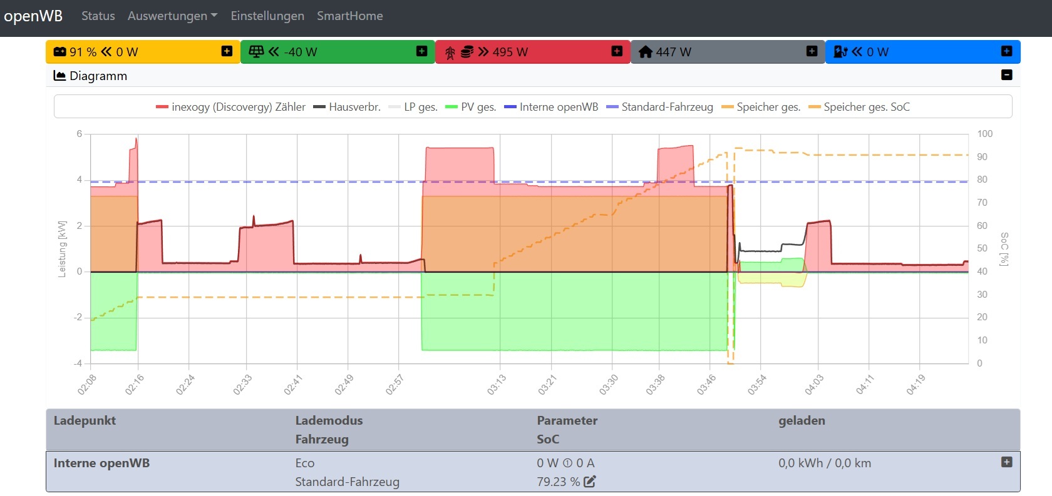Screen dimensions: 1052x496
Task: Click the coins icon in red card
Action: pyautogui.click(x=467, y=52)
